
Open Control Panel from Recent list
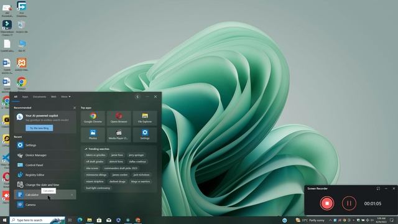tap(45, 165)
